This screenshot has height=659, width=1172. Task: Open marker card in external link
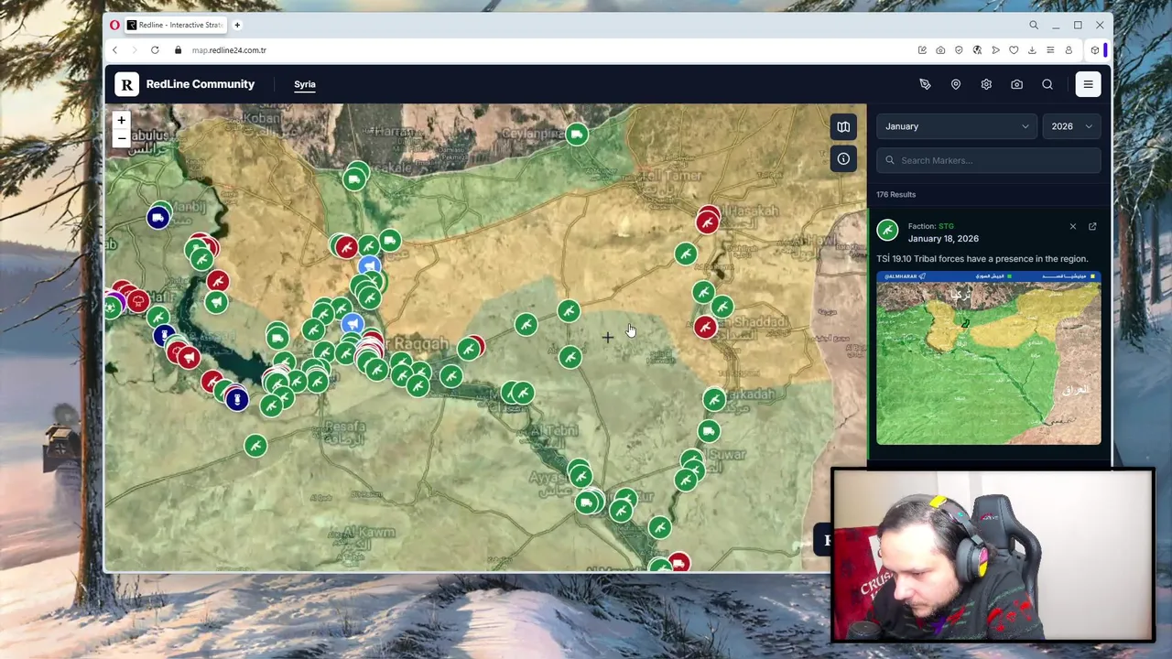click(x=1092, y=226)
